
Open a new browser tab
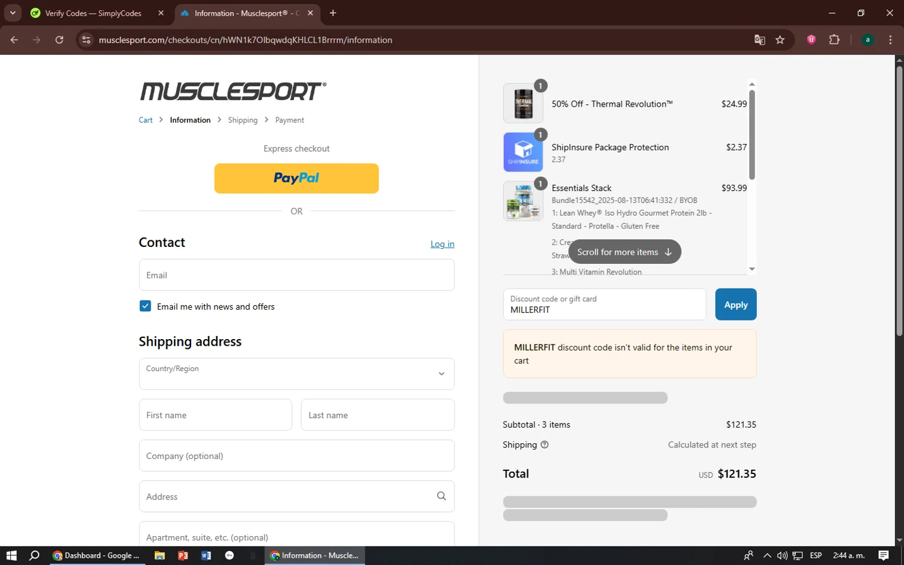pos(333,13)
